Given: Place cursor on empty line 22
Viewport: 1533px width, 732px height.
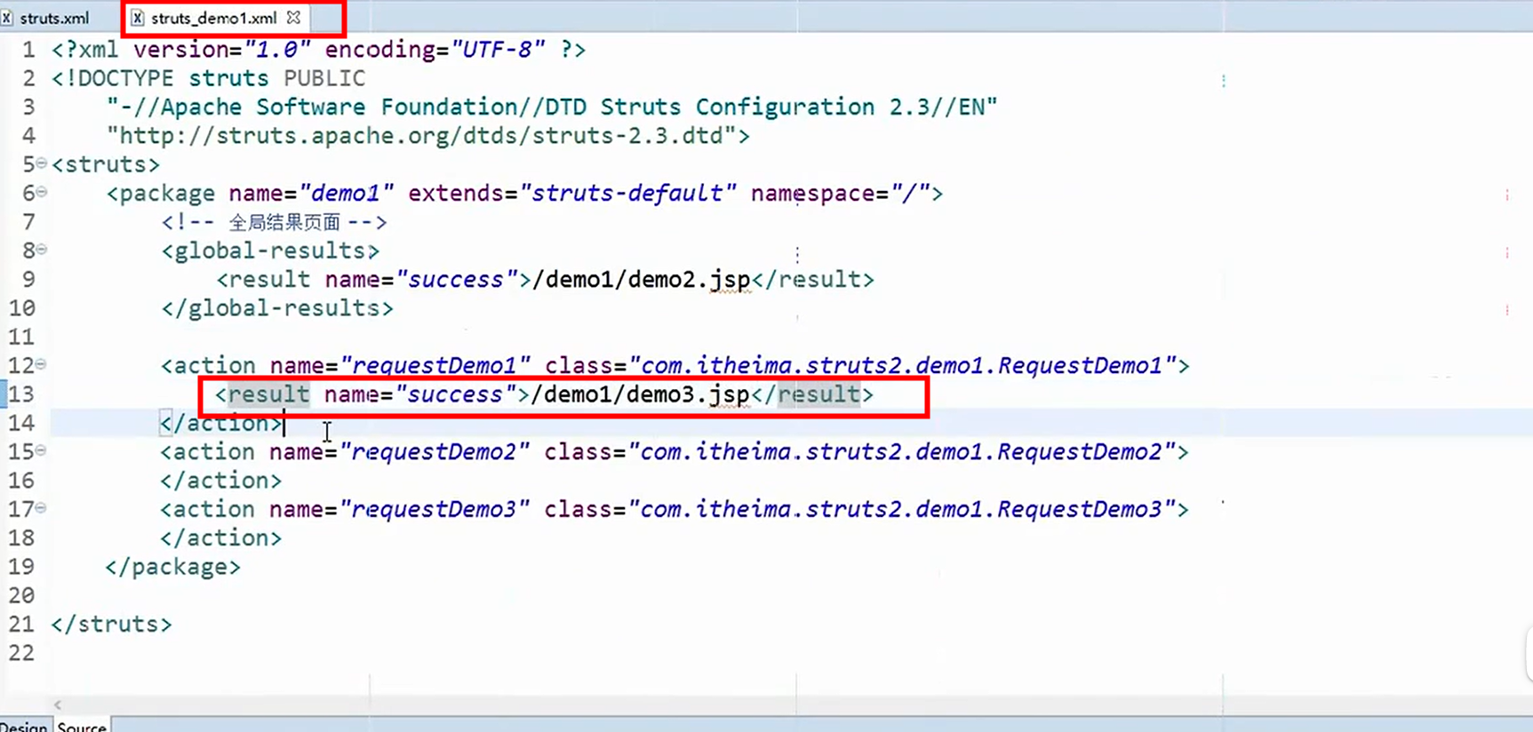Looking at the screenshot, I should click(267, 653).
